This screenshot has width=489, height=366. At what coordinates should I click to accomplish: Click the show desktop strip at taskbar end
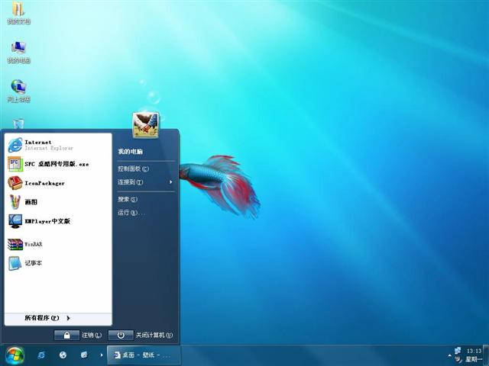coord(486,355)
